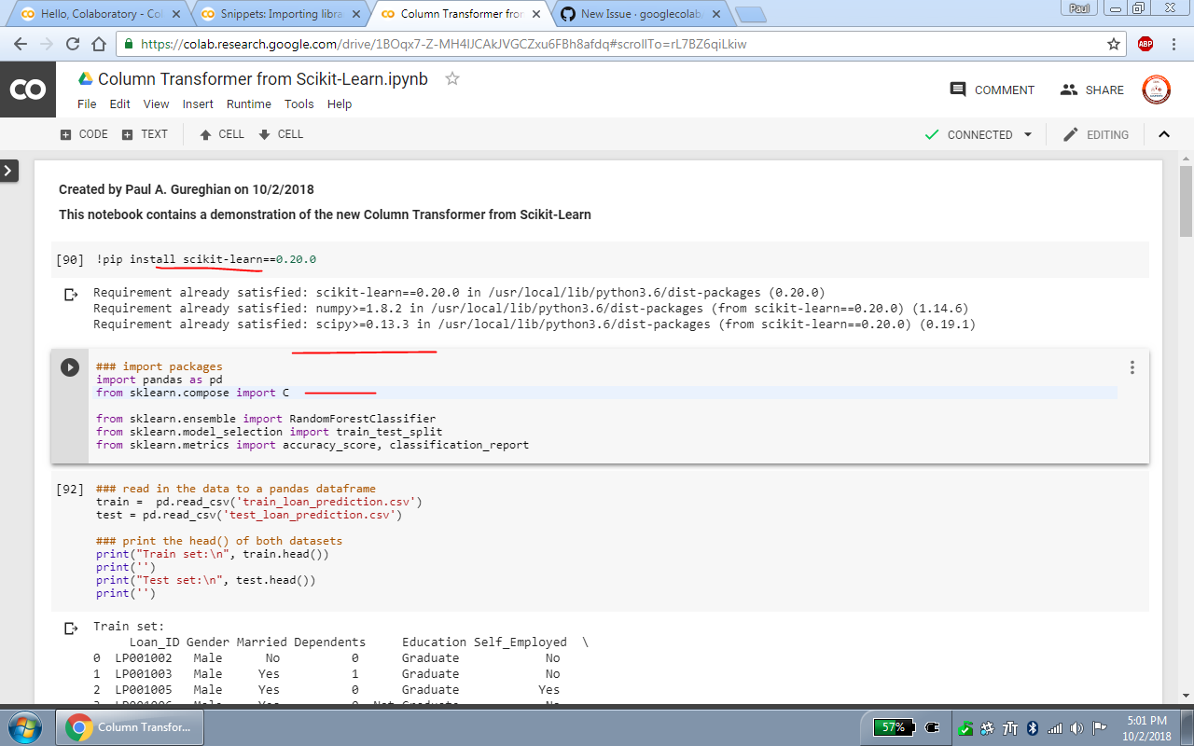1194x746 pixels.
Task: Open the cell options three-dot menu
Action: (1132, 367)
